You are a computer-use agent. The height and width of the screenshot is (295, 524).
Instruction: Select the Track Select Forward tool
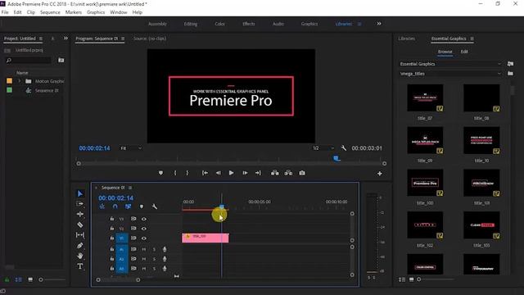tap(80, 204)
